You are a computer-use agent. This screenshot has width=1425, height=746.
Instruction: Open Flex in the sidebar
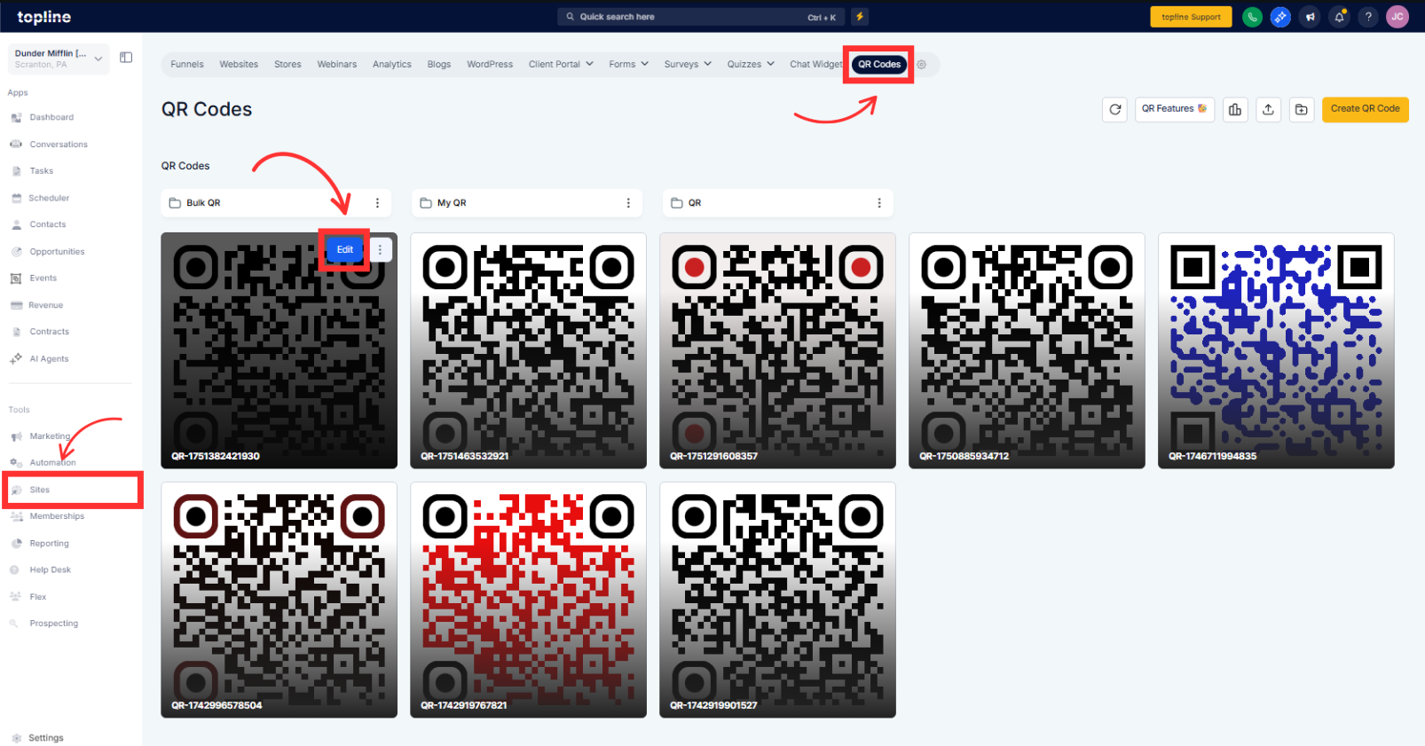click(38, 597)
